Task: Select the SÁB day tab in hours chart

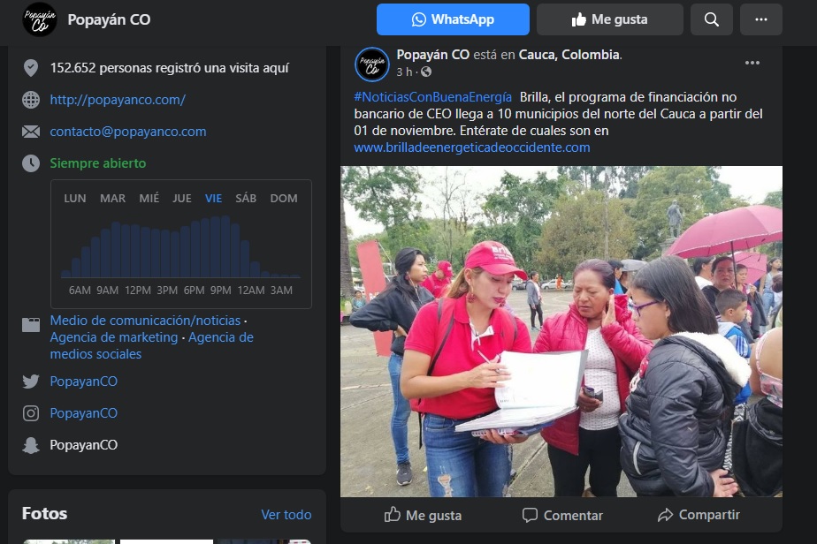Action: 246,199
